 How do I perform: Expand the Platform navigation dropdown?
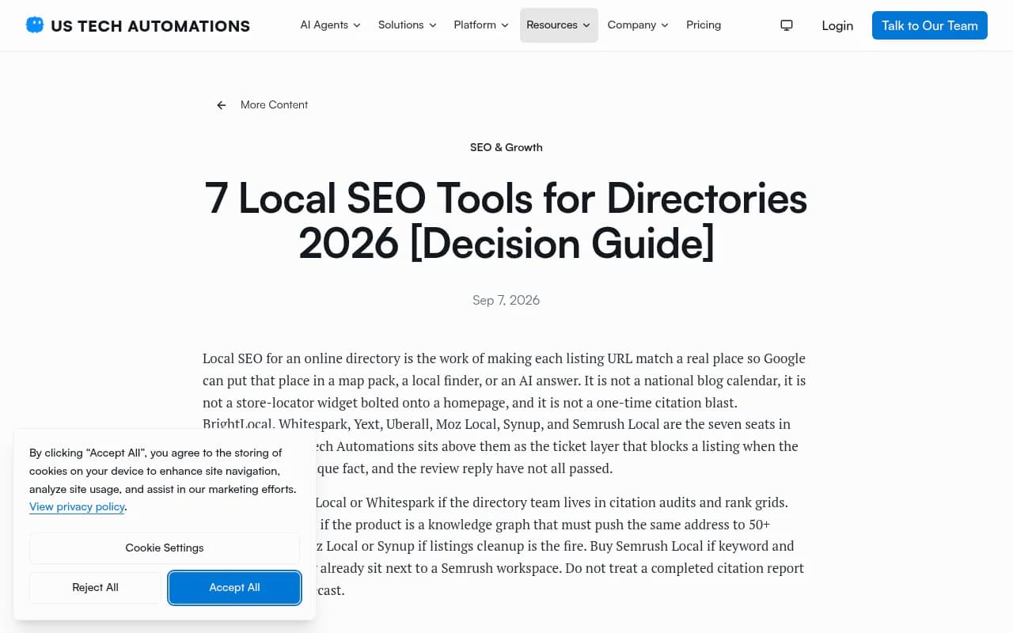coord(481,25)
